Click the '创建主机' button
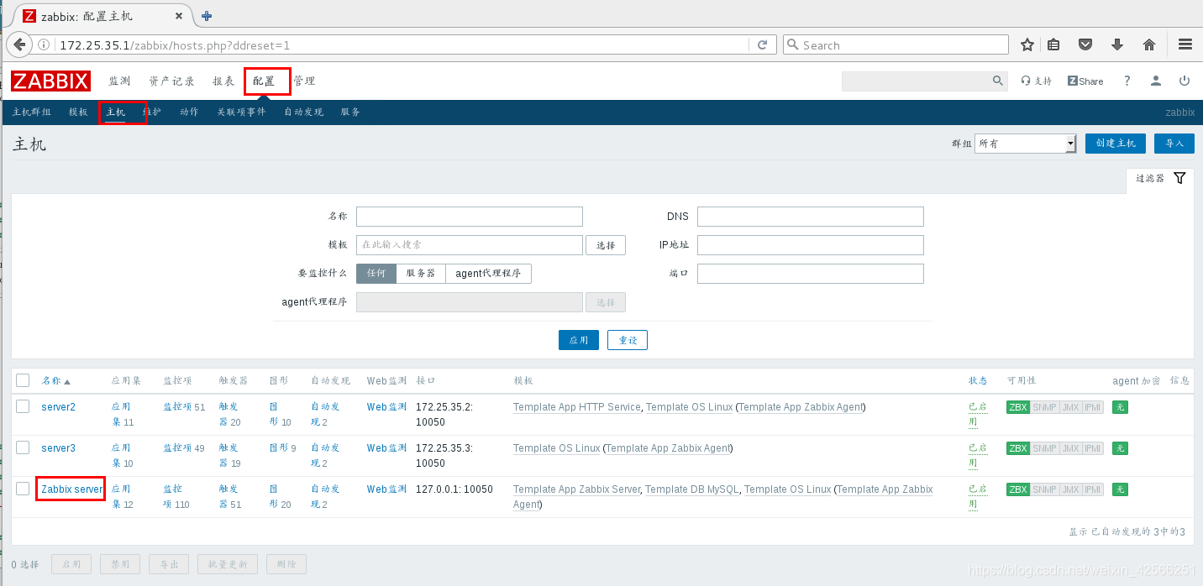Image resolution: width=1203 pixels, height=586 pixels. [x=1116, y=144]
